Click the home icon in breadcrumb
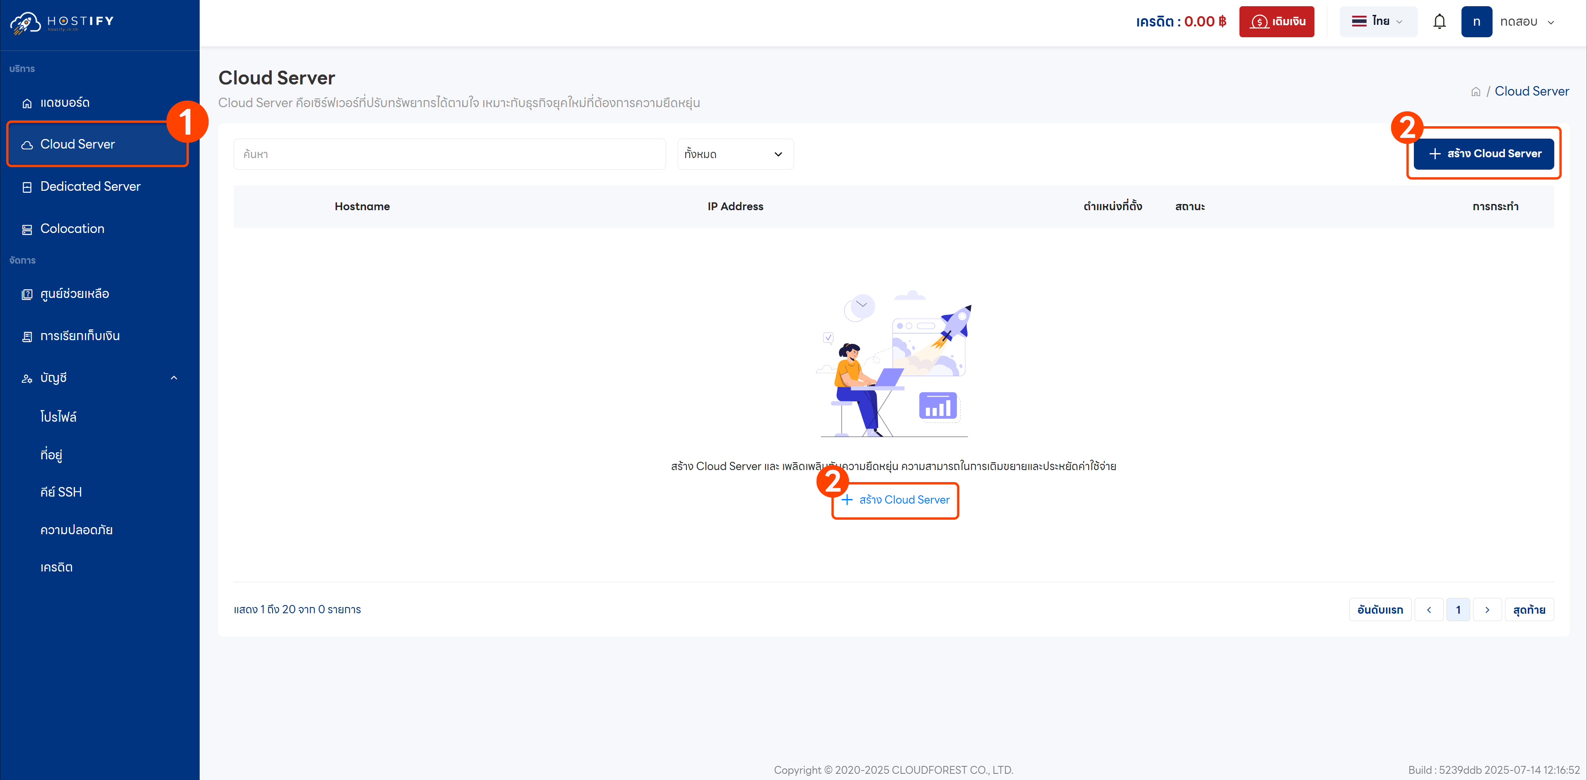The height and width of the screenshot is (780, 1587). [1476, 92]
